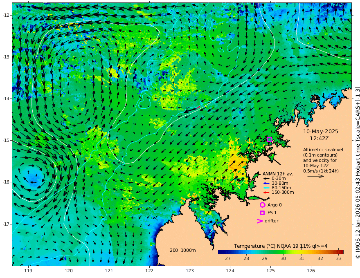Viewport: 360px width, 278px height.
Task: Click the 121 longitude axis label
Action: tap(109, 271)
